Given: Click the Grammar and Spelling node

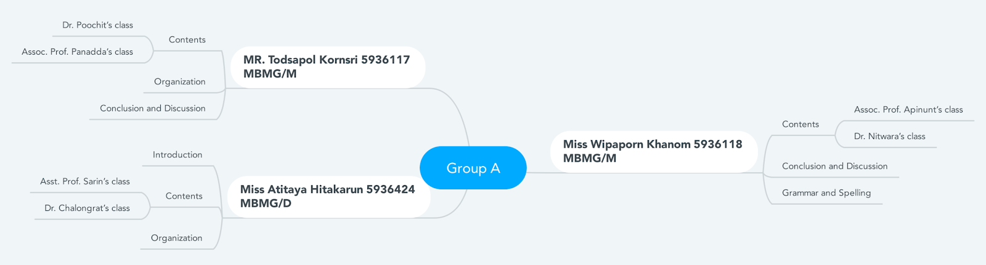Looking at the screenshot, I should [826, 193].
